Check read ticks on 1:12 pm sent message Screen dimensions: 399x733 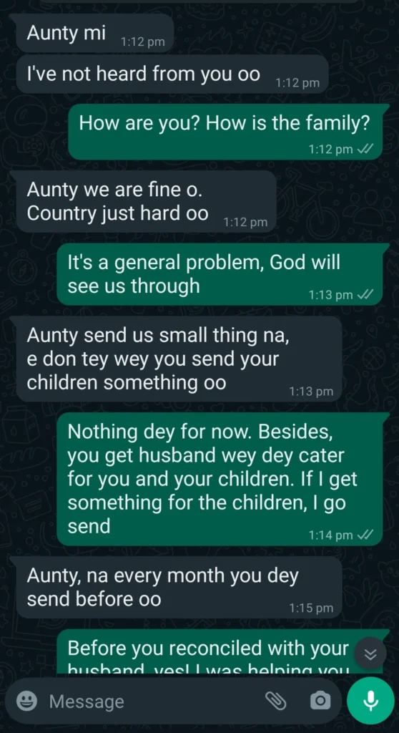365,149
